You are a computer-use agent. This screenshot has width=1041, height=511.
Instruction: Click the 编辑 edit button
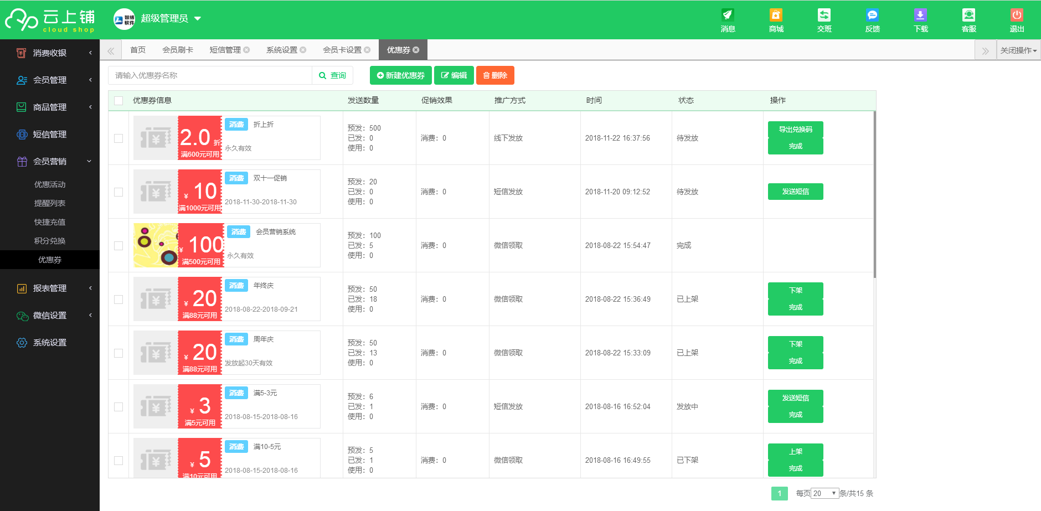click(x=454, y=75)
